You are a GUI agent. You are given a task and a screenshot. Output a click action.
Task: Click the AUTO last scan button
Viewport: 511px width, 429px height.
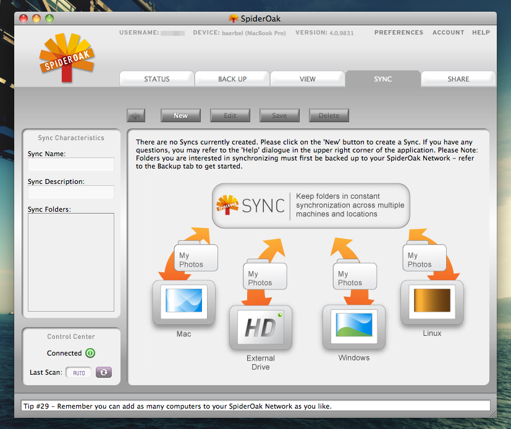[x=78, y=372]
